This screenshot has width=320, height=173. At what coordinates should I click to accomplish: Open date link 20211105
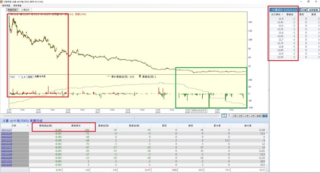click(7, 158)
